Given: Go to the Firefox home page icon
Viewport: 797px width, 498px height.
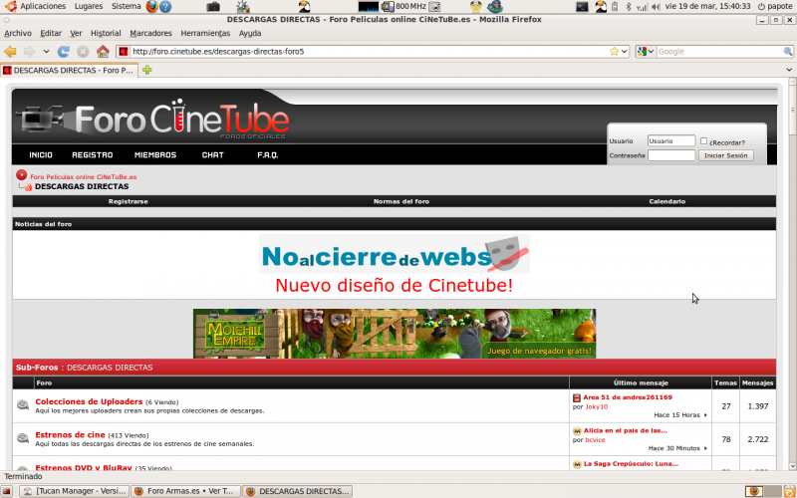Looking at the screenshot, I should tap(102, 51).
